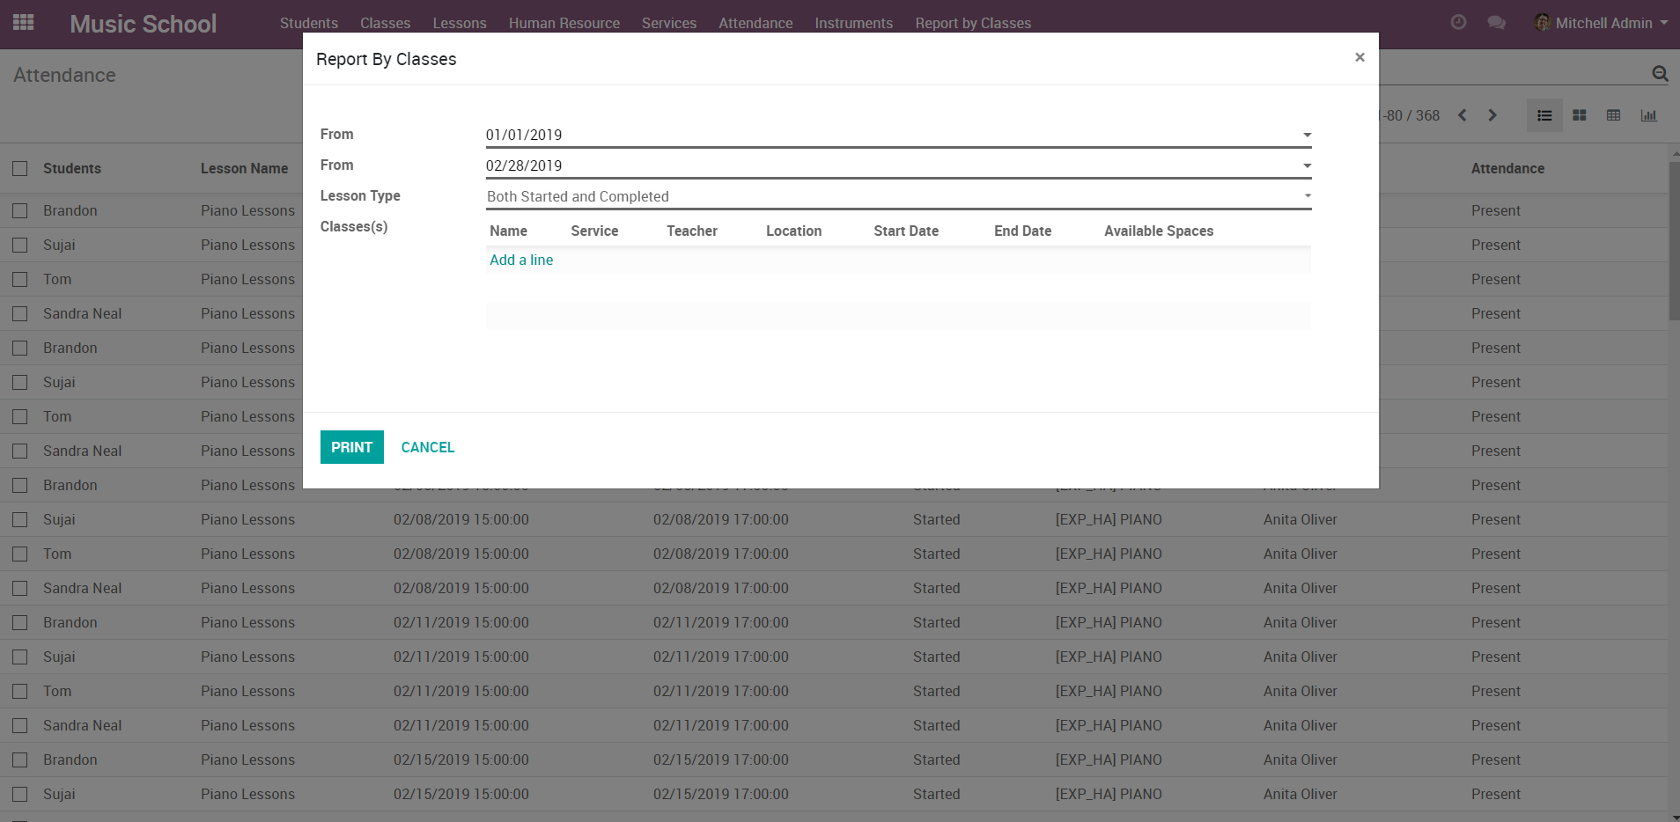This screenshot has height=822, width=1680.
Task: Open the apps grid menu icon
Action: click(24, 23)
